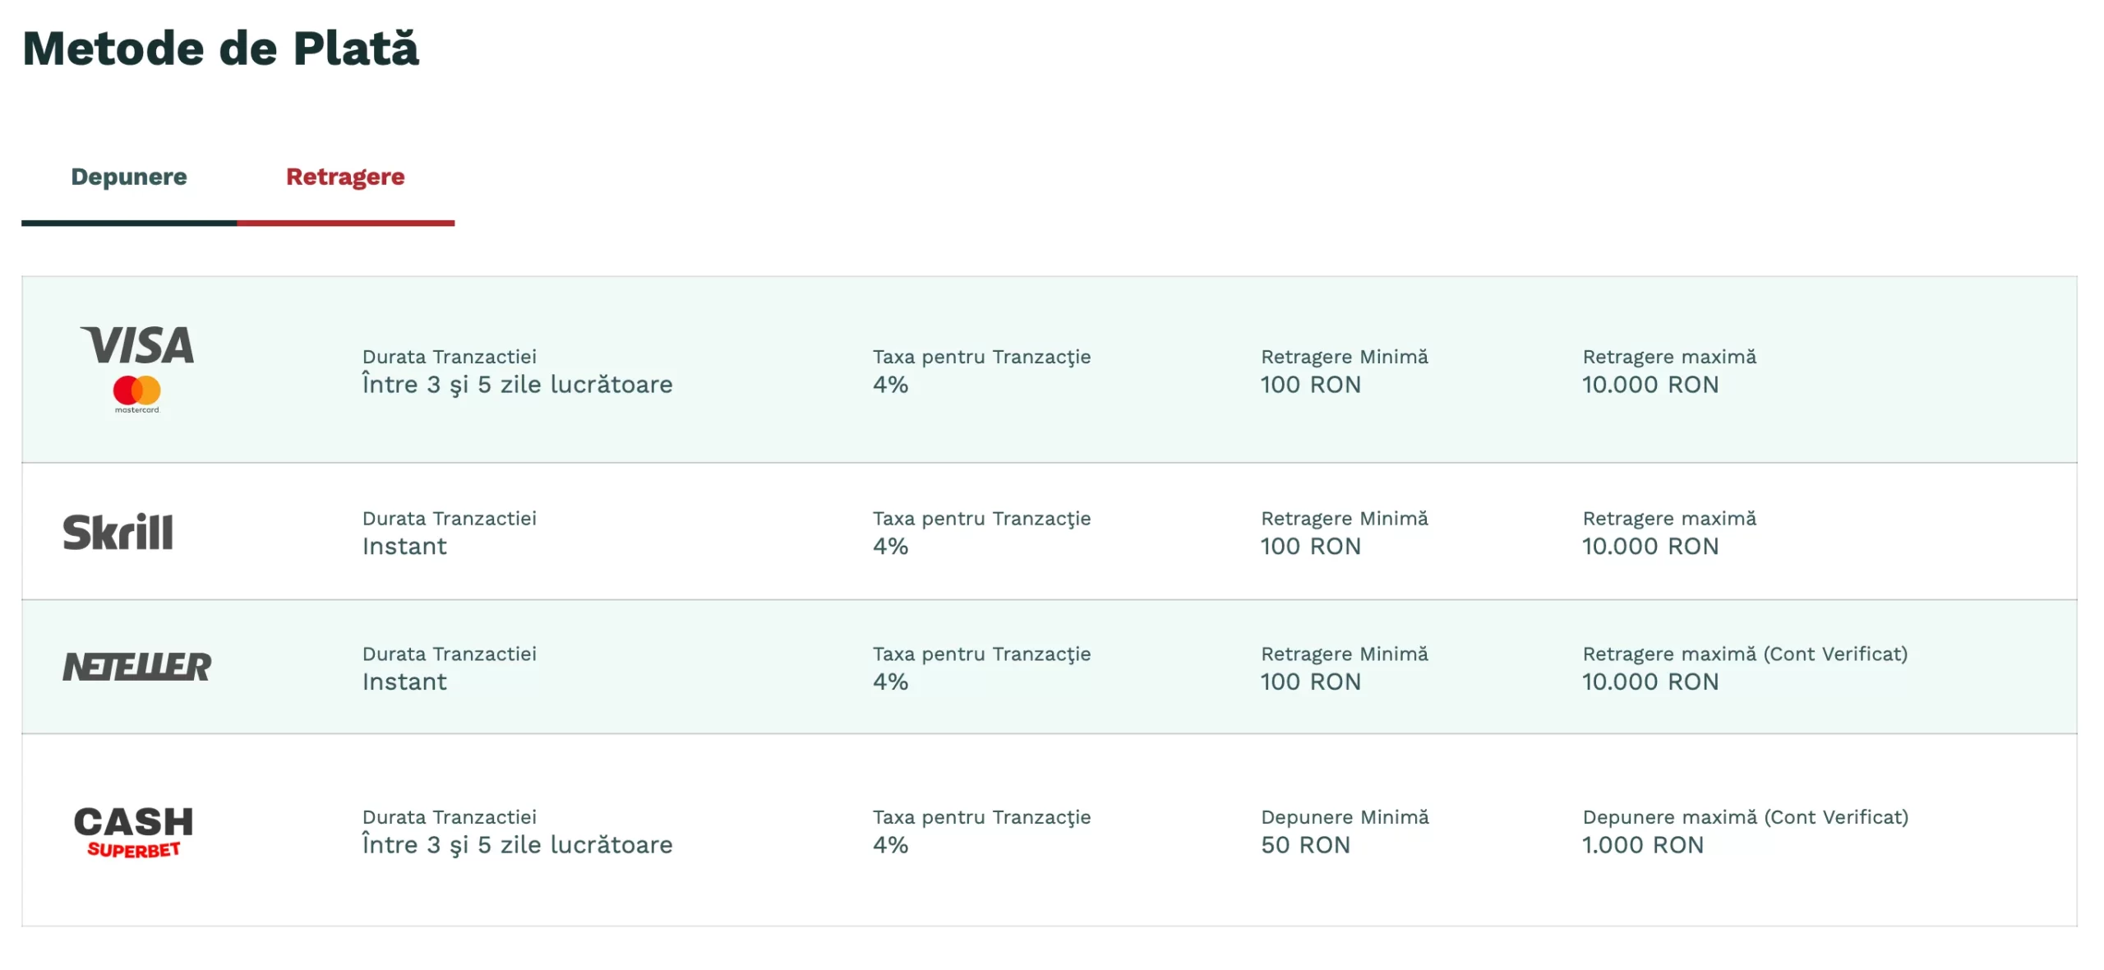Click the 4% fee in Skrill row
2104x970 pixels.
pyautogui.click(x=890, y=546)
